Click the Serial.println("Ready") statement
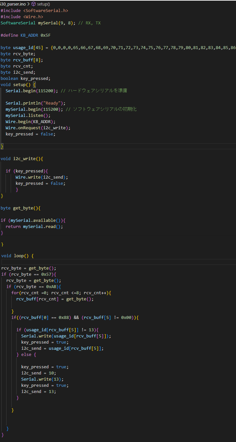Image resolution: width=236 pixels, height=442 pixels. pyautogui.click(x=35, y=103)
